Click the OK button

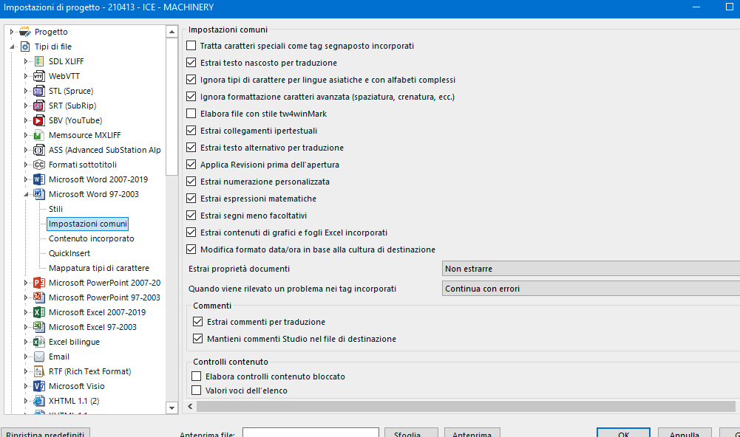tap(623, 433)
